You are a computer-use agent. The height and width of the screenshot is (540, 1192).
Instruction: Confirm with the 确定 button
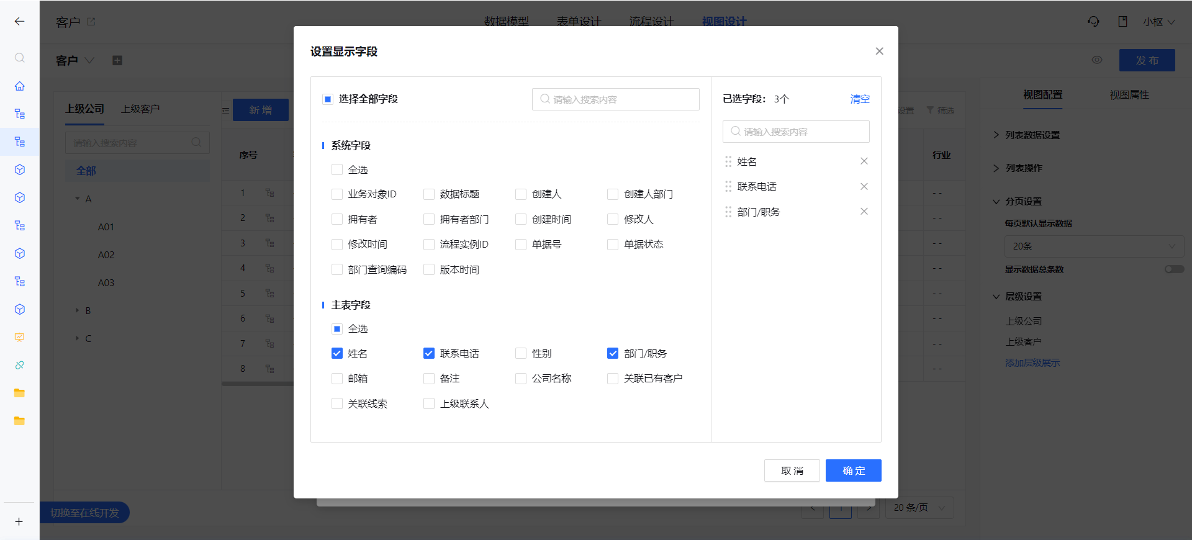854,470
